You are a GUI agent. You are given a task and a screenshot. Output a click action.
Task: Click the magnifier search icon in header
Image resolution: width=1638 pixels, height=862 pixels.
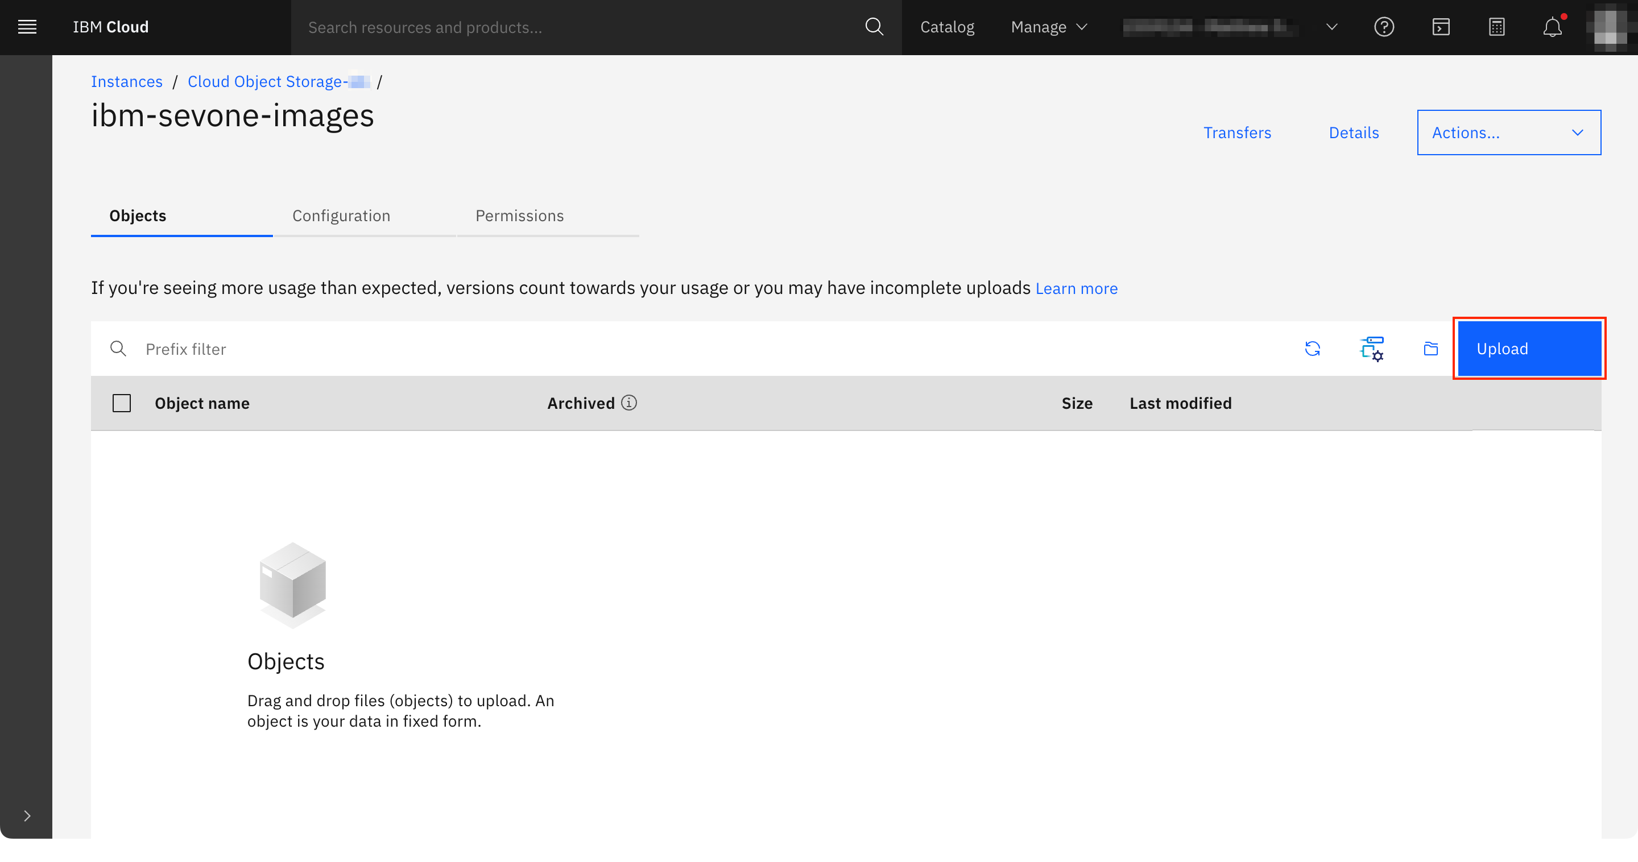pos(874,27)
